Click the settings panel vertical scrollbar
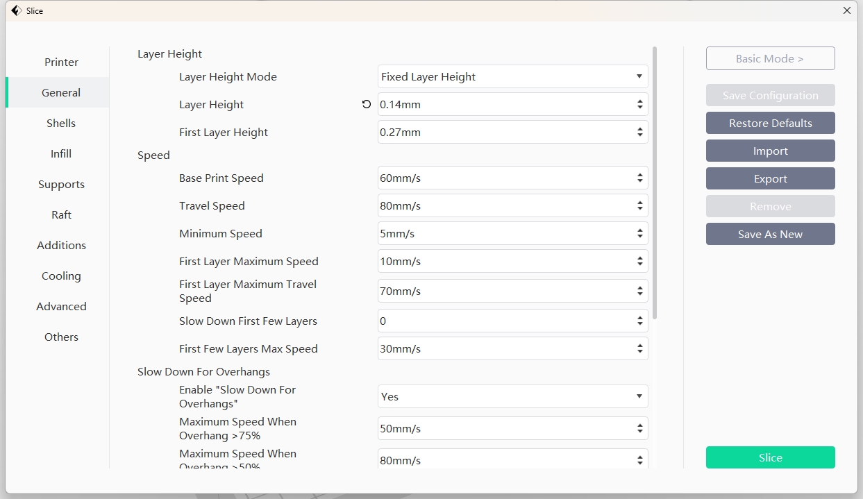Image resolution: width=863 pixels, height=499 pixels. coord(655,180)
